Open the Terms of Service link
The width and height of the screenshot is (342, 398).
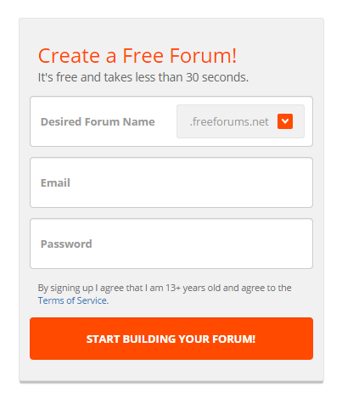tap(72, 300)
